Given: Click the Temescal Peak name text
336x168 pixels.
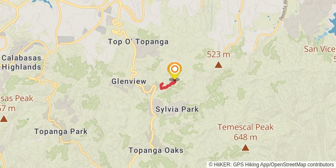Looking at the screenshot, I should pyautogui.click(x=246, y=127).
